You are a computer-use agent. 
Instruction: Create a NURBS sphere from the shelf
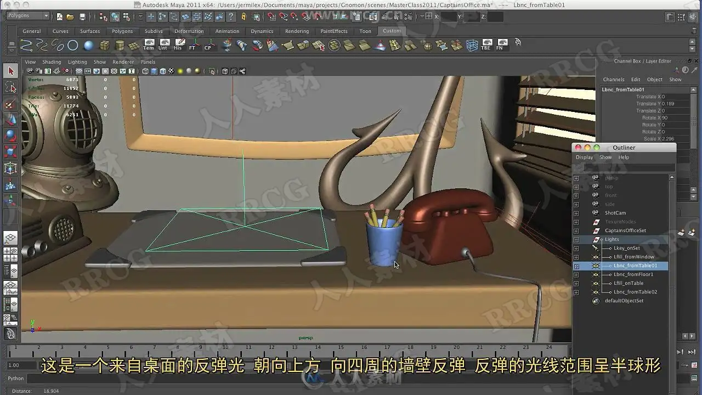pyautogui.click(x=88, y=46)
